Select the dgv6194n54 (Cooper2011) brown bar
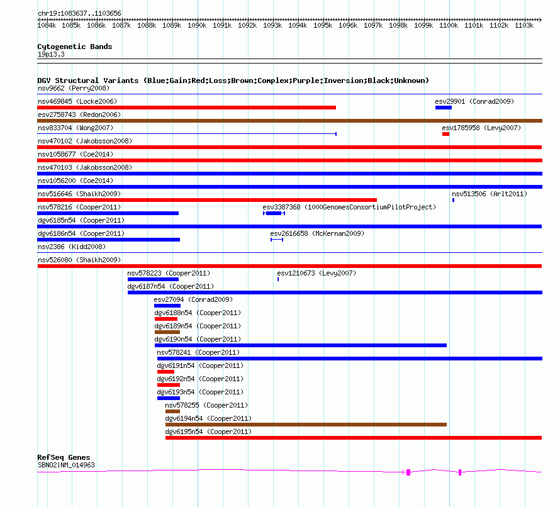 click(x=306, y=425)
